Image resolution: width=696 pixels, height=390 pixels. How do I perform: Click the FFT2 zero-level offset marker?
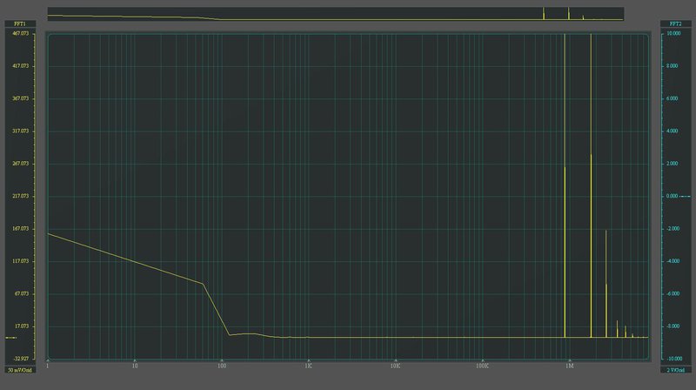pos(685,197)
